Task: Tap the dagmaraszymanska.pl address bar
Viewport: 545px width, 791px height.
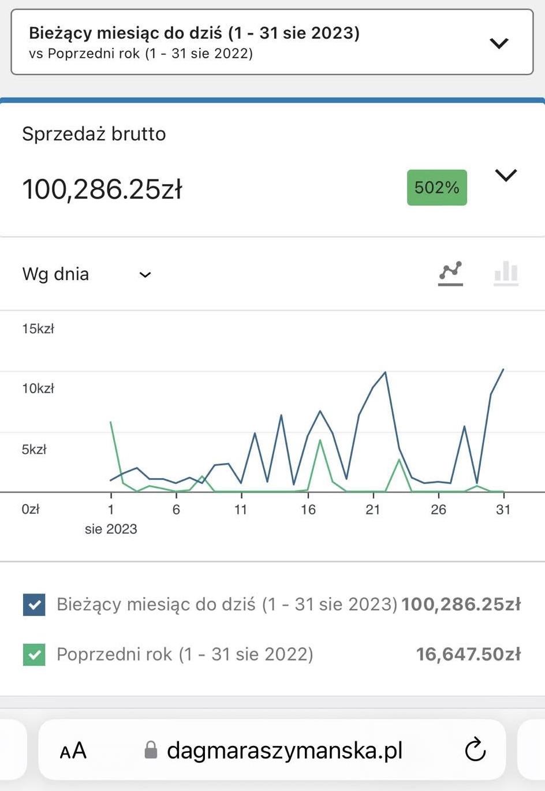Action: pos(272,750)
